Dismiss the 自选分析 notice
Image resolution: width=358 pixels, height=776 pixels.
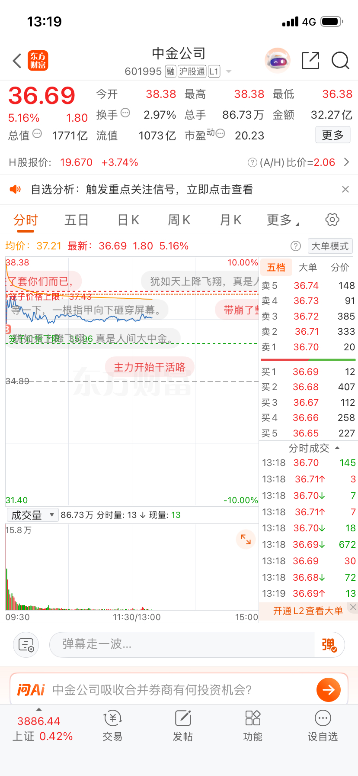(x=345, y=189)
